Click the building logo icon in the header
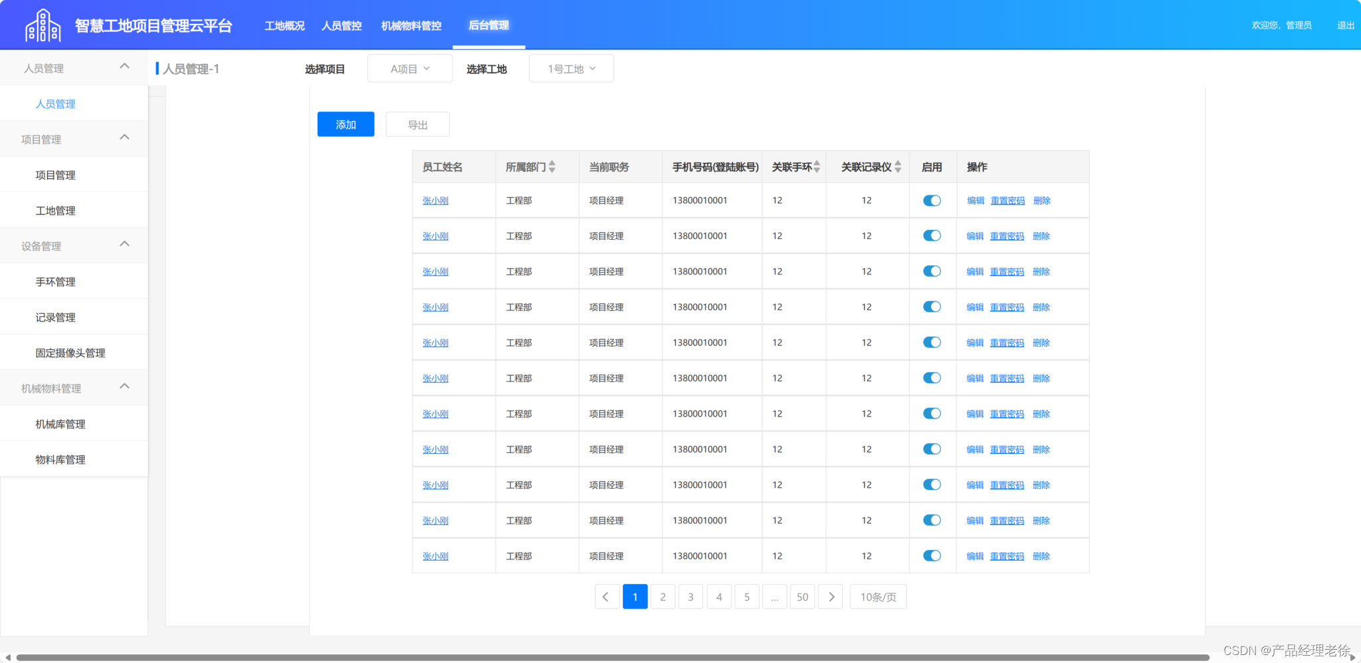Screen dimensions: 1361x663 tap(43, 25)
